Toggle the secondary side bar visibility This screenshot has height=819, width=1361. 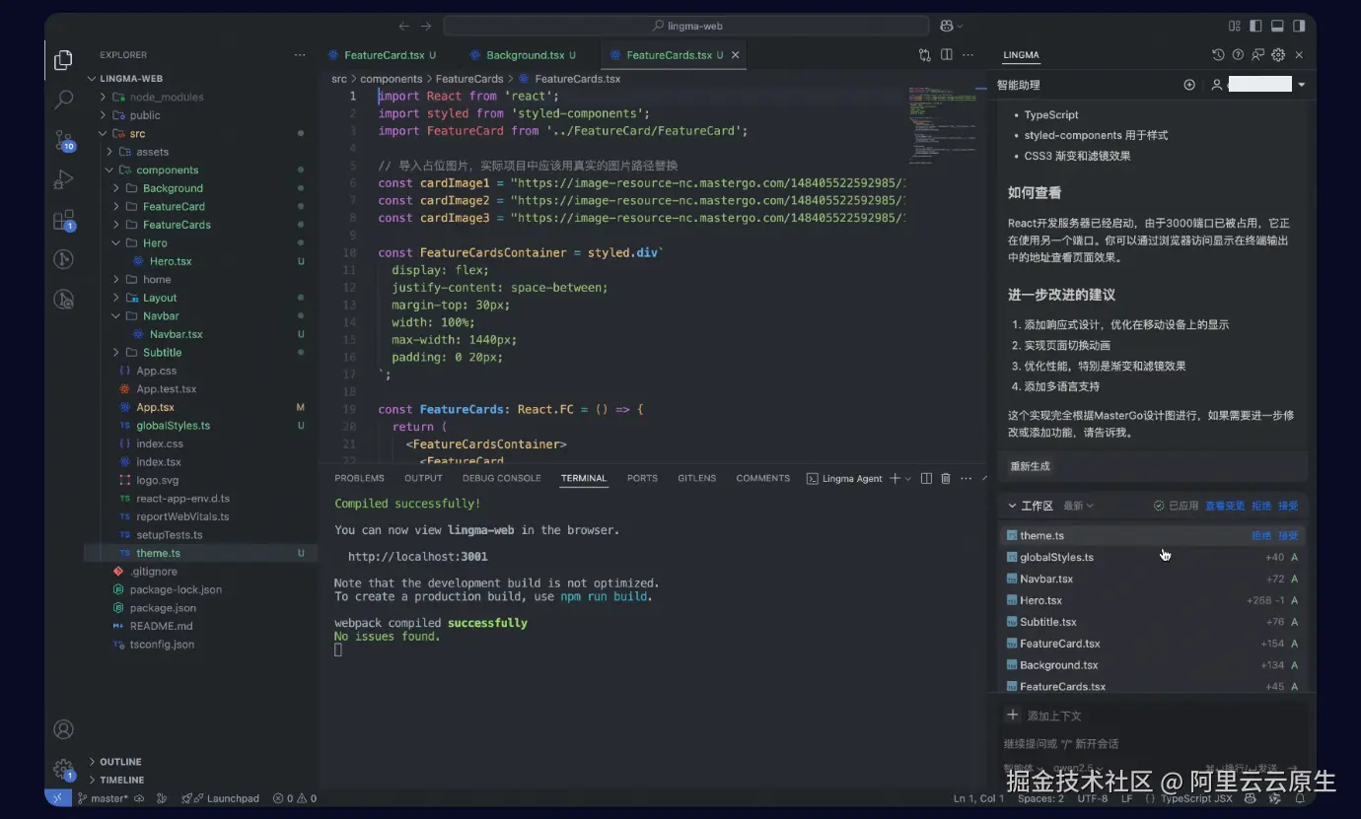click(1299, 27)
